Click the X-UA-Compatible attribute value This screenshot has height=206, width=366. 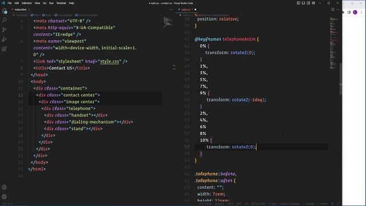(x=94, y=27)
